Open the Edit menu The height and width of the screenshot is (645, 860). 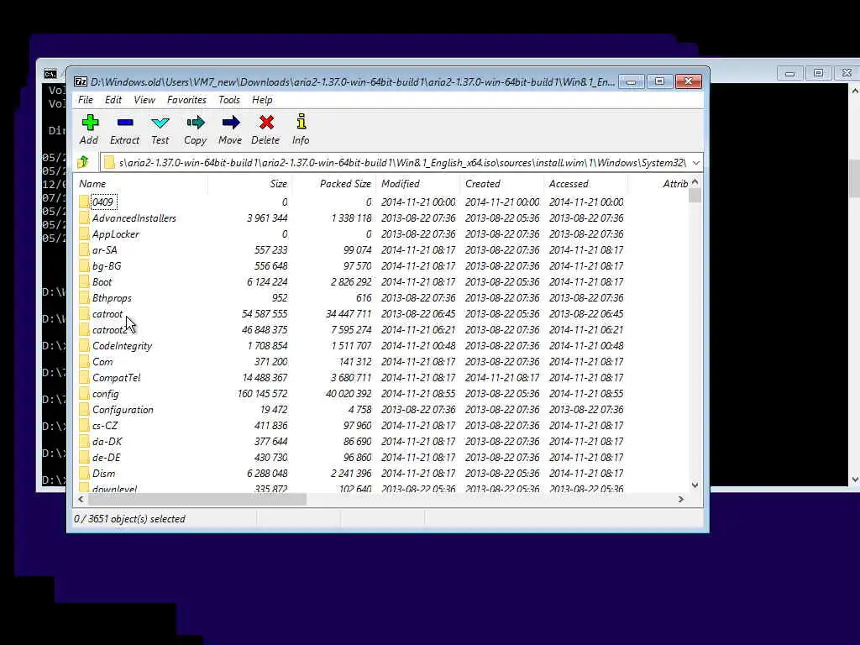tap(113, 100)
